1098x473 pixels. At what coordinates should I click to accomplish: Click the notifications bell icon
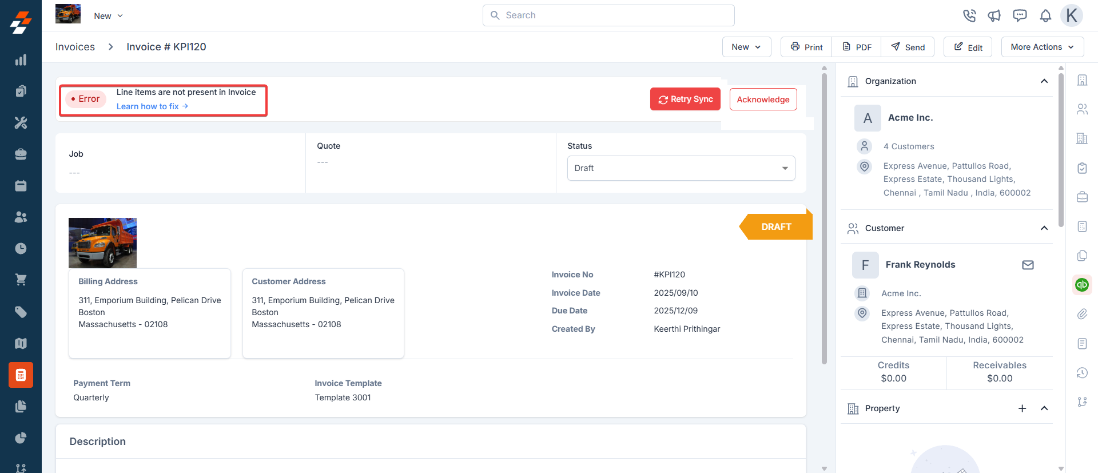[x=1045, y=15]
